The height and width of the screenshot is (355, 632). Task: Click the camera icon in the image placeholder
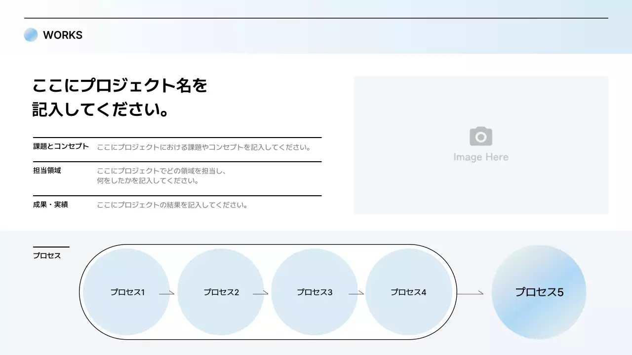(480, 137)
